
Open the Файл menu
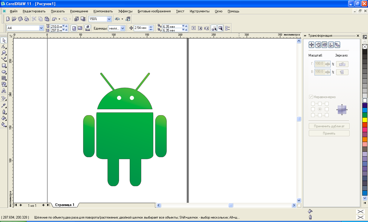coord(14,11)
